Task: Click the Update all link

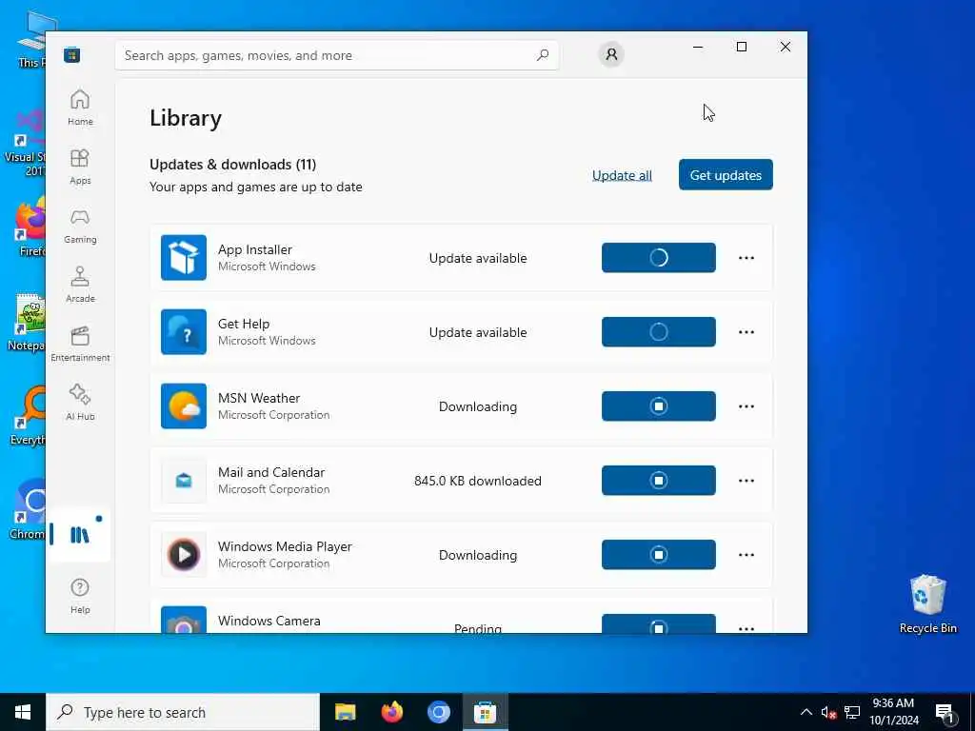Action: tap(622, 175)
